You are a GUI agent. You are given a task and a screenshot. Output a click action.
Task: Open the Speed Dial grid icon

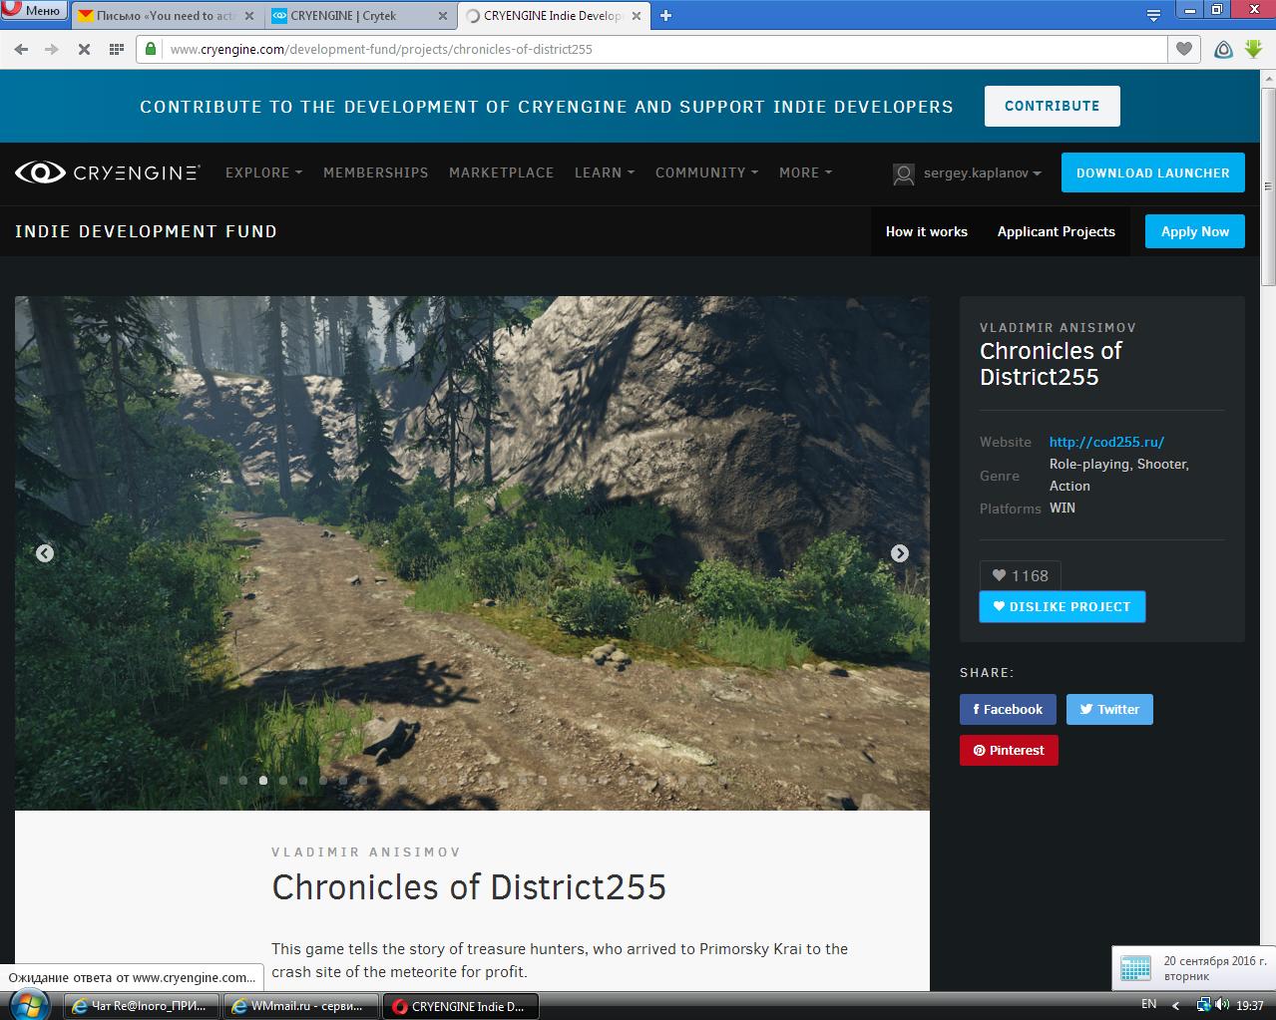[x=116, y=49]
